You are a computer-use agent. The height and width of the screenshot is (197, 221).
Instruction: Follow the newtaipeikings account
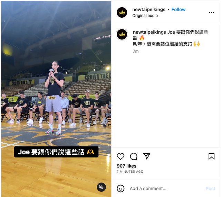[178, 9]
